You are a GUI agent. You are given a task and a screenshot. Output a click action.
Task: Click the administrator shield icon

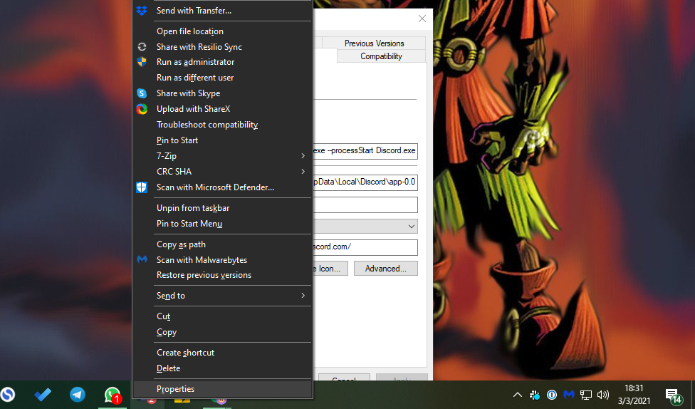click(142, 62)
